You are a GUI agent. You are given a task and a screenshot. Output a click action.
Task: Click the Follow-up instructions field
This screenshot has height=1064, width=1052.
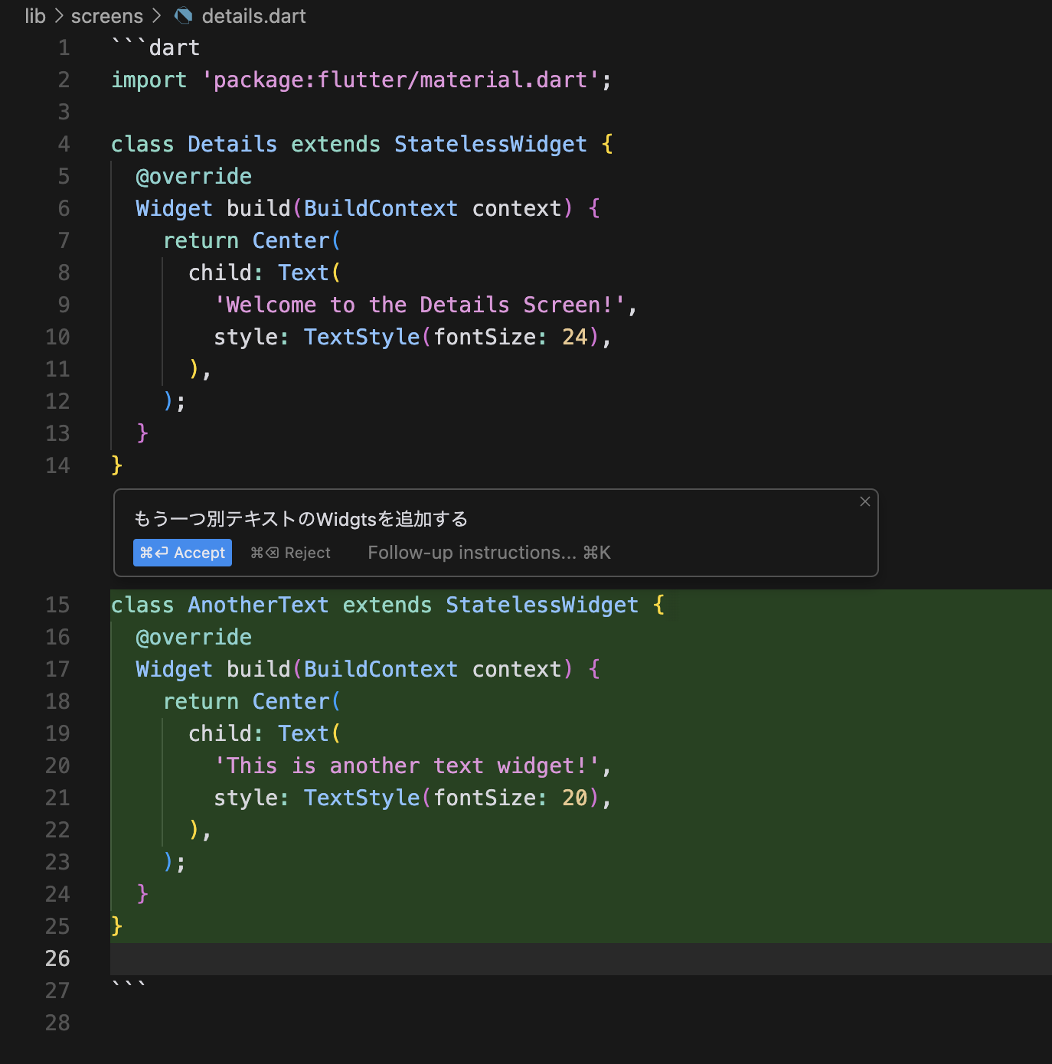[x=488, y=553]
